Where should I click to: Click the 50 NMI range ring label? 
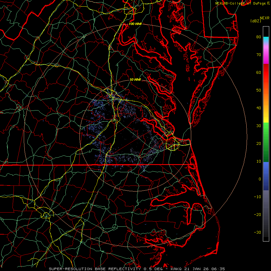[135, 80]
